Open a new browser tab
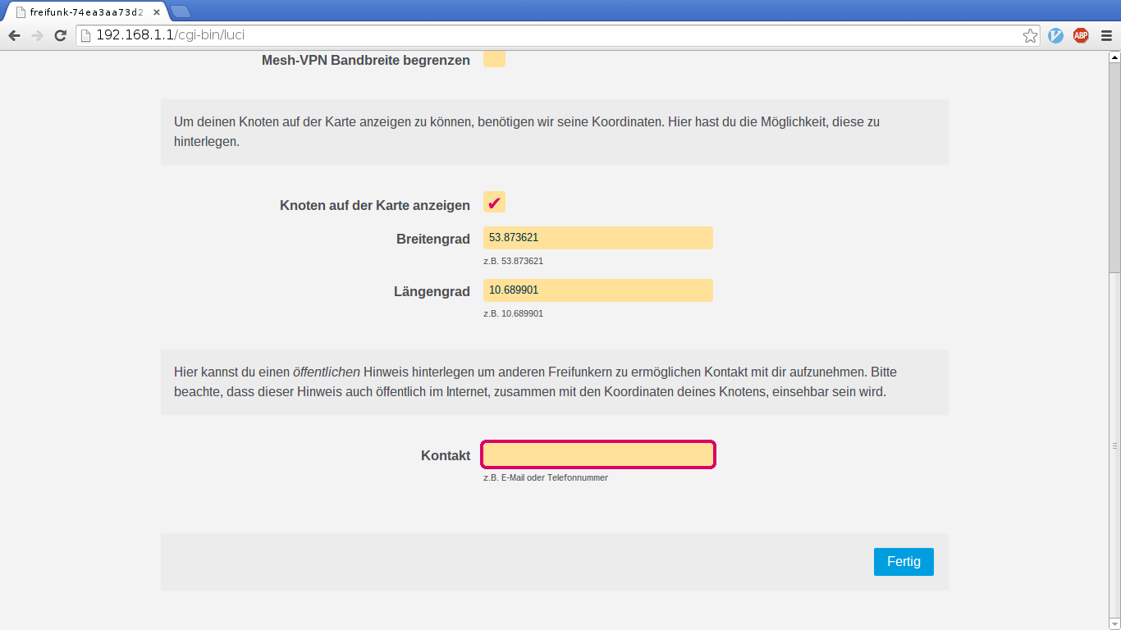 [180, 11]
